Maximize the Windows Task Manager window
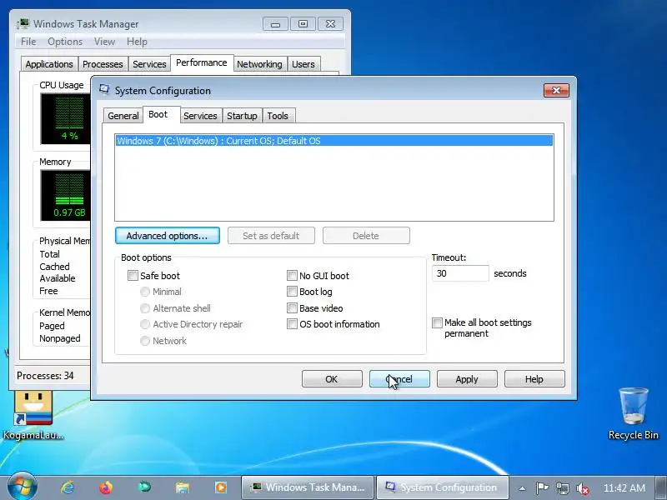 click(x=303, y=24)
